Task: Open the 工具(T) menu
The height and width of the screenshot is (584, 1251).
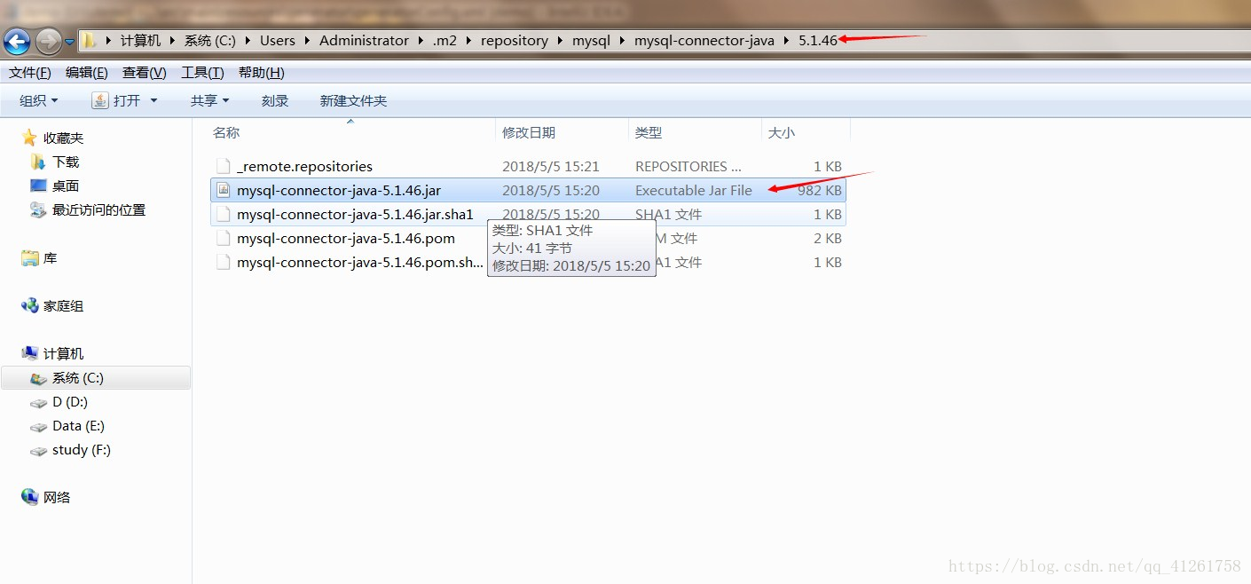Action: tap(203, 73)
